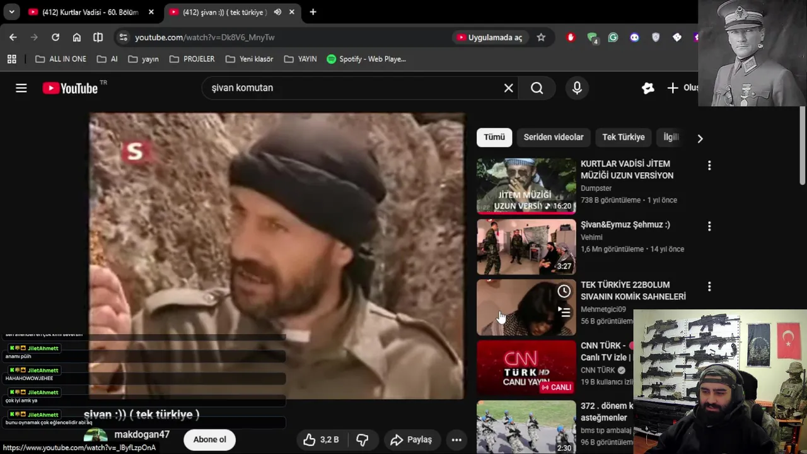Like the video showing 3,2 B likes

(x=322, y=439)
